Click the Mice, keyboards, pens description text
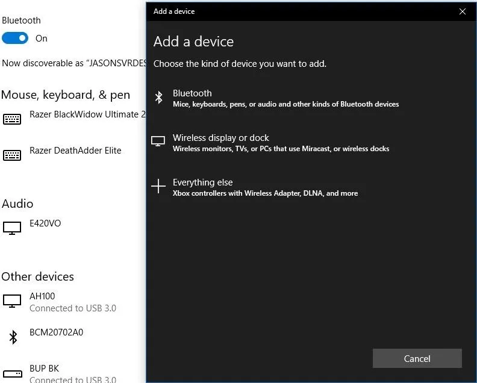This screenshot has width=477, height=383. pyautogui.click(x=285, y=104)
